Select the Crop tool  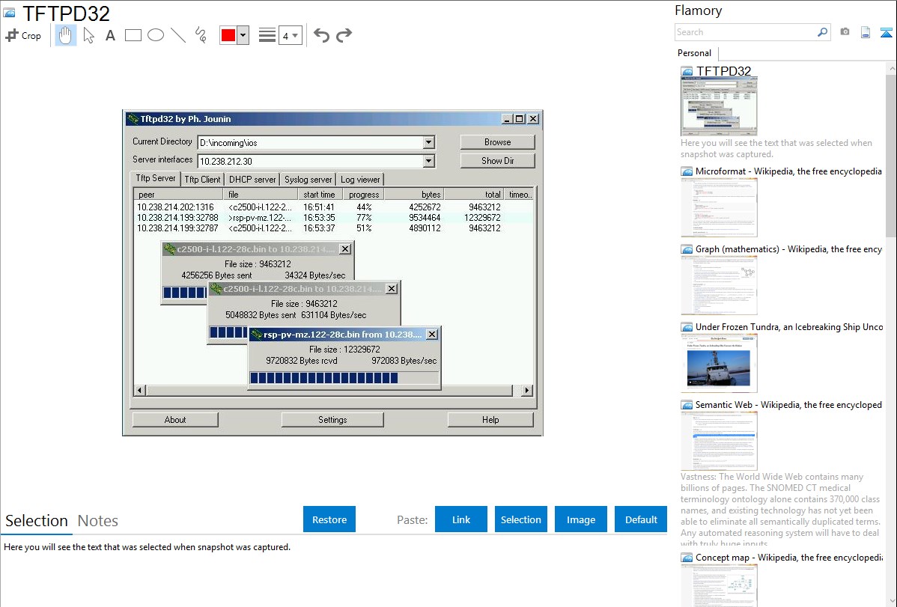23,35
